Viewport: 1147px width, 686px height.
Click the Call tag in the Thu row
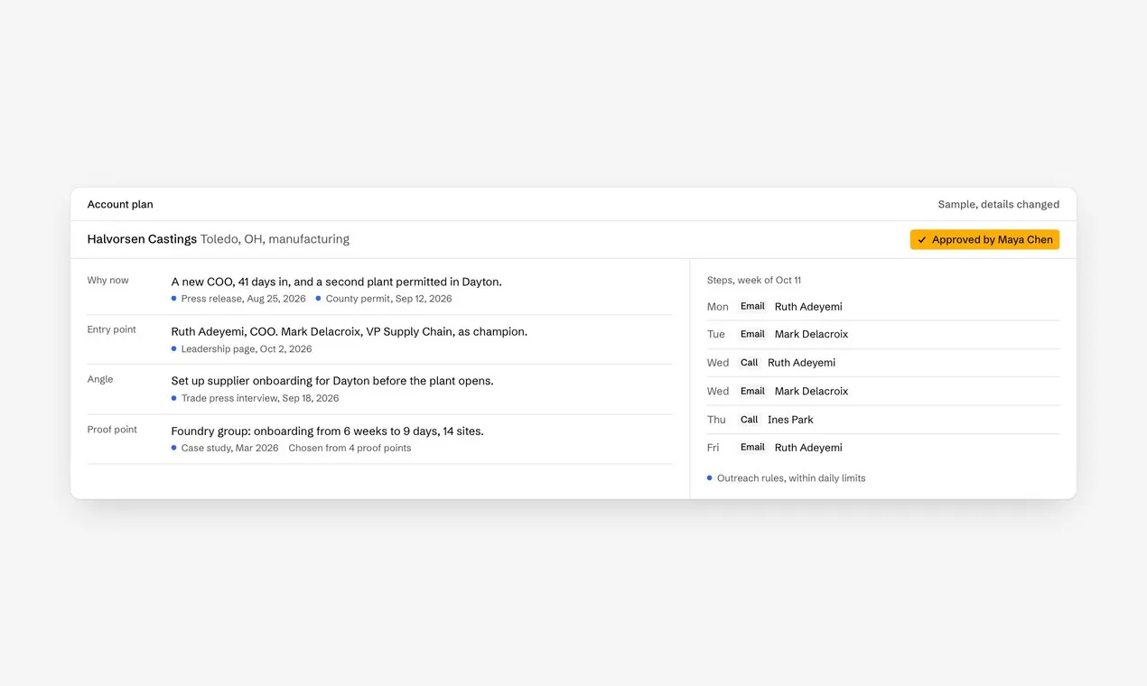pyautogui.click(x=749, y=419)
